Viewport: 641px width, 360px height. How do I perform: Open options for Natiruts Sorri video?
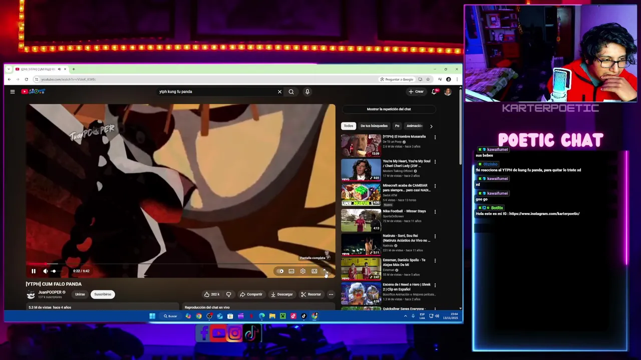click(435, 236)
